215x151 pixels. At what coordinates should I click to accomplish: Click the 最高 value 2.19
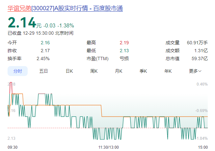[x=124, y=43]
